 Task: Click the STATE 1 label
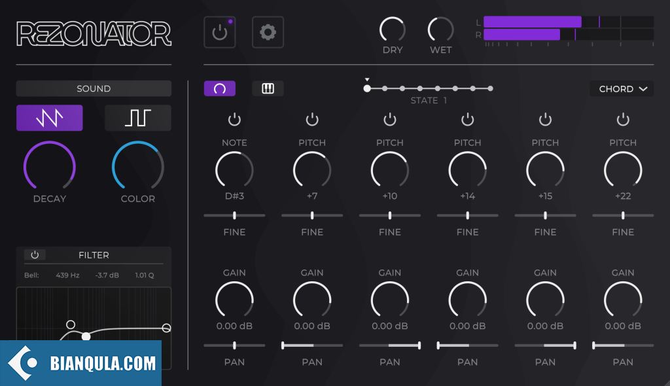429,101
